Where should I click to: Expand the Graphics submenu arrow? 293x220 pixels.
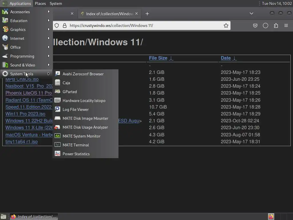click(49, 30)
